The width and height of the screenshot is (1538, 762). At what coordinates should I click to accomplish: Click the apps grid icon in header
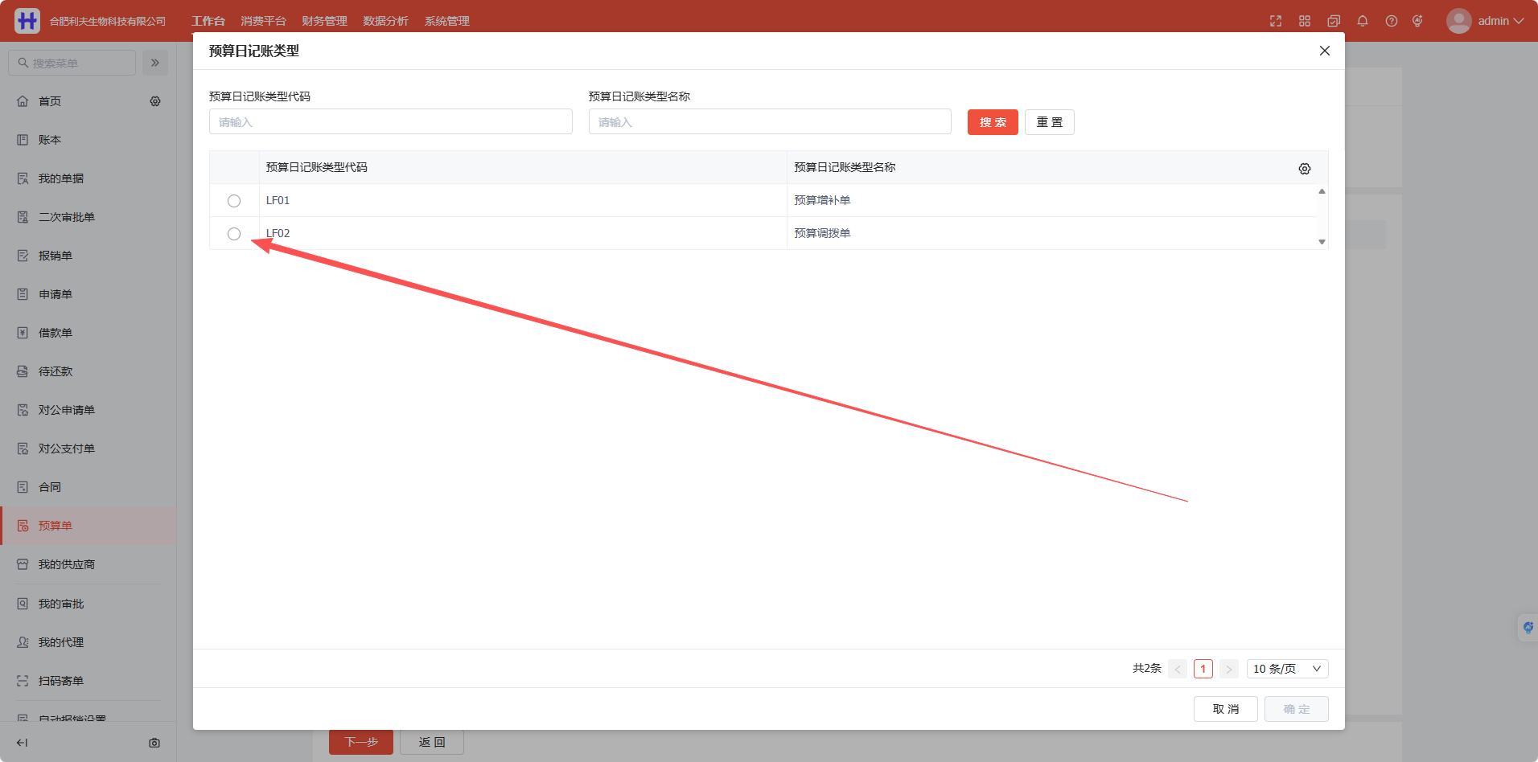(1305, 21)
